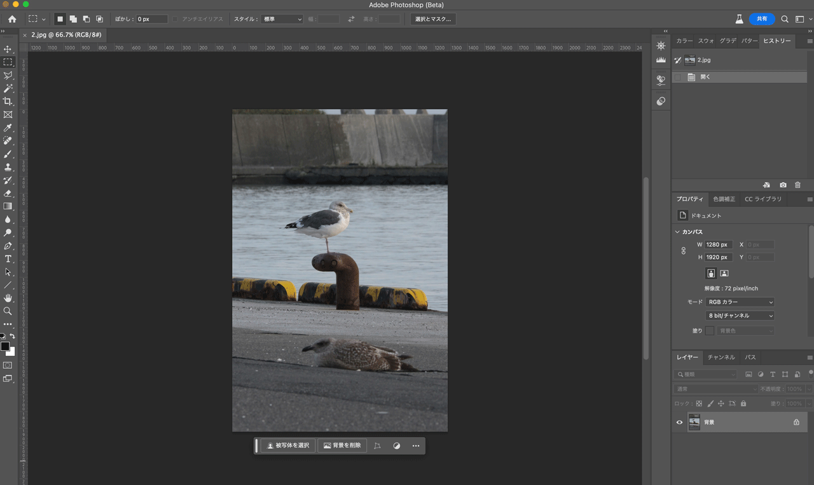The image size is (814, 485).
Task: Click the canvas width W input field
Action: point(718,244)
